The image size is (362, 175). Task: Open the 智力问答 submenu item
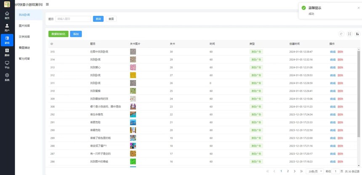24,58
